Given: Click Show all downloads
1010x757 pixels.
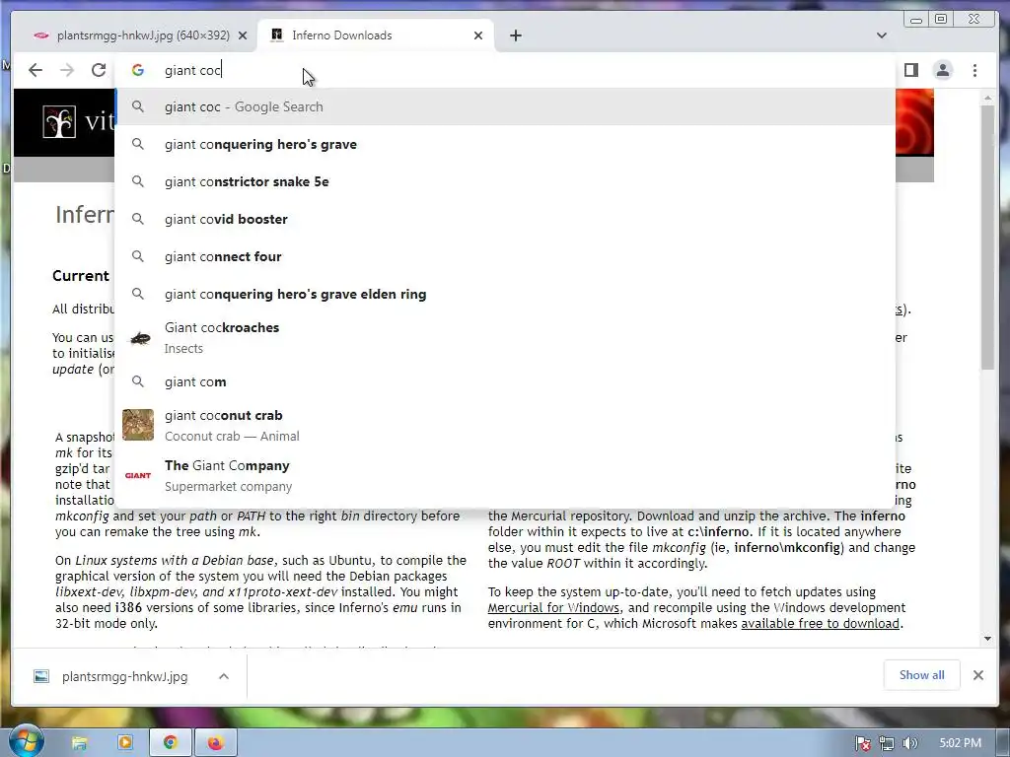Looking at the screenshot, I should point(922,675).
